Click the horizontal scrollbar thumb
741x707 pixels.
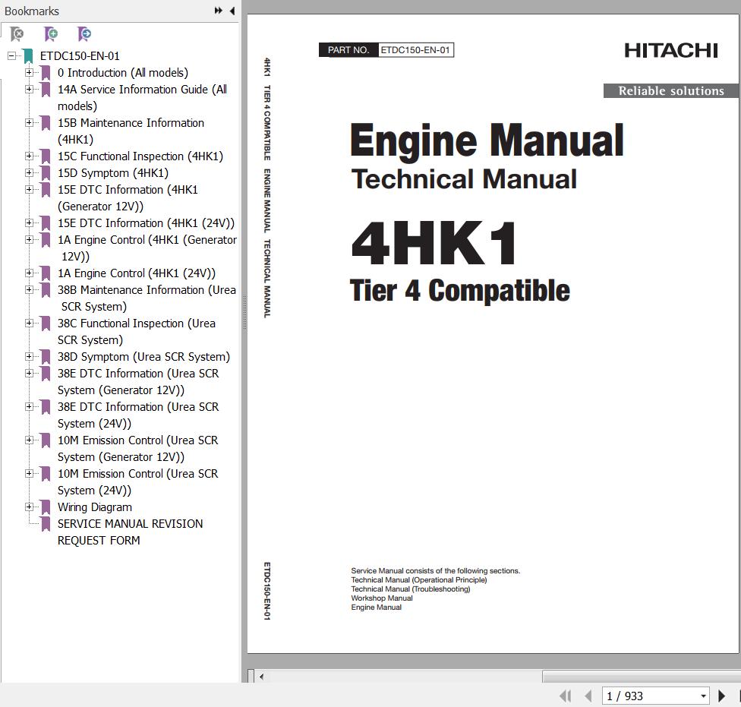click(642, 677)
